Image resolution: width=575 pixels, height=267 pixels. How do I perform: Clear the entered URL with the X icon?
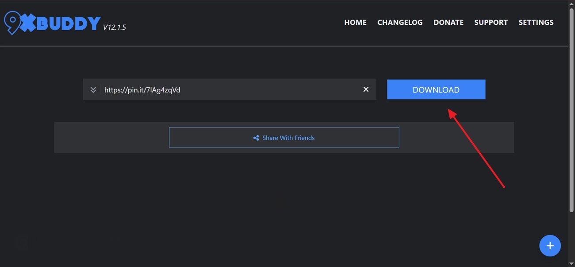366,89
